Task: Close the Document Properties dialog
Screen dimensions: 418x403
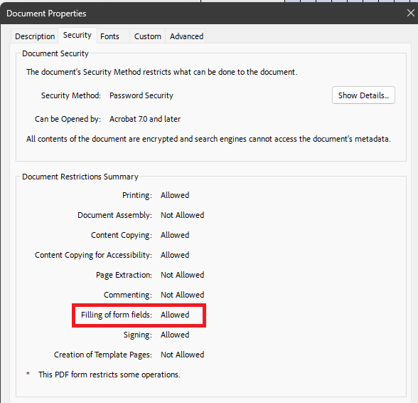Action: pyautogui.click(x=411, y=13)
